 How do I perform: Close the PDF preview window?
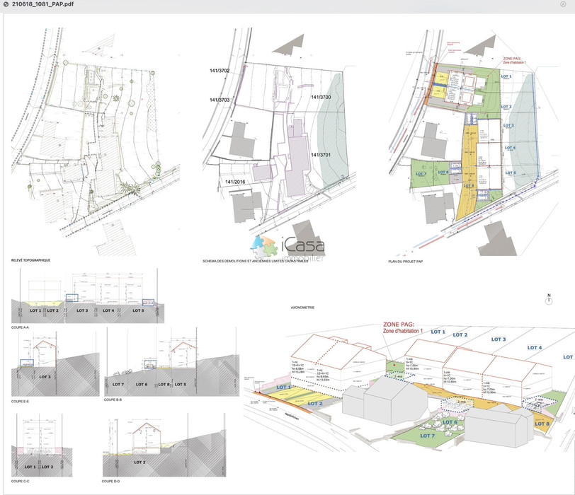(6, 4)
